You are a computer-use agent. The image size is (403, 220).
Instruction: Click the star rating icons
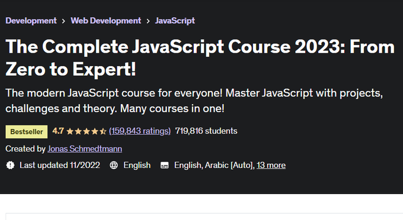point(87,131)
